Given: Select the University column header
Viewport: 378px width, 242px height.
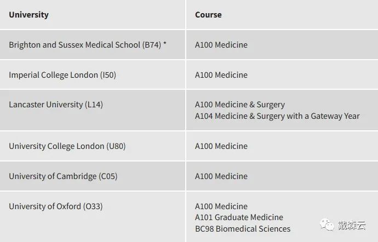Looking at the screenshot, I should point(28,15).
